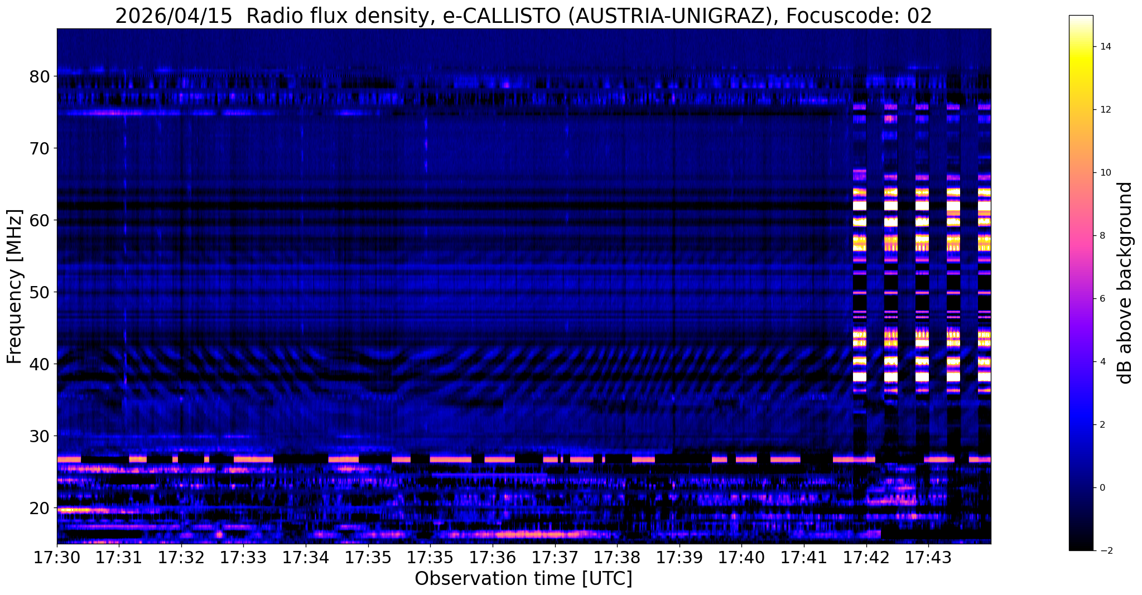
Task: Click the colorbar tick label 10
Action: (x=1105, y=173)
